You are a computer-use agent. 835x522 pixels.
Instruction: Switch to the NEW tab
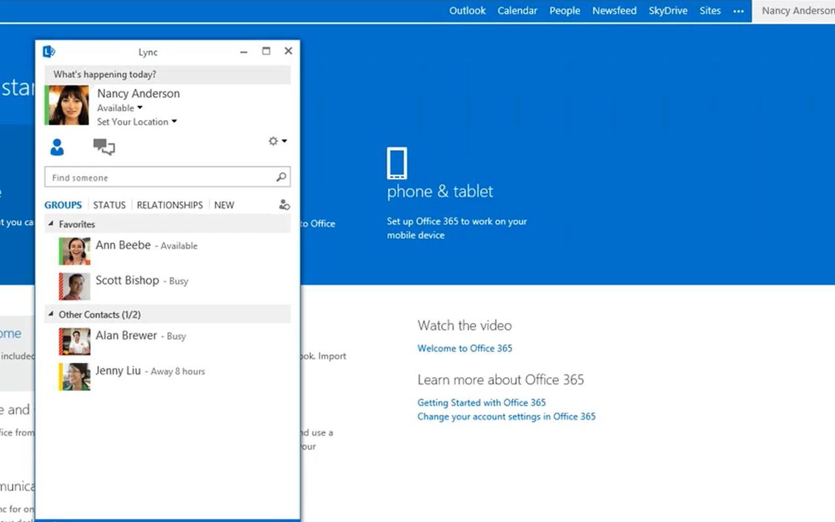click(224, 205)
